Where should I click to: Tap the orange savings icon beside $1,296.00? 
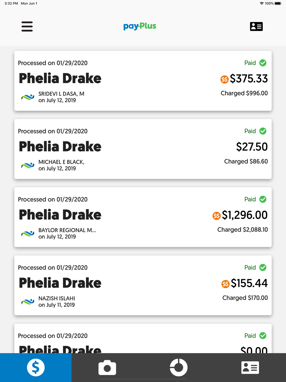(x=217, y=216)
